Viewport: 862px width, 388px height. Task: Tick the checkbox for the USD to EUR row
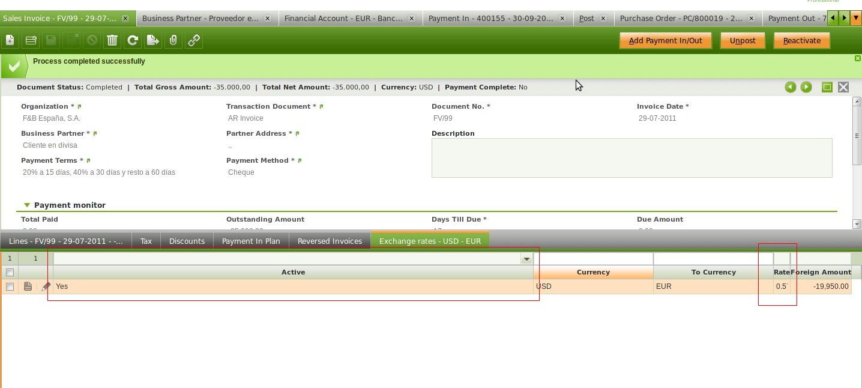(x=10, y=286)
